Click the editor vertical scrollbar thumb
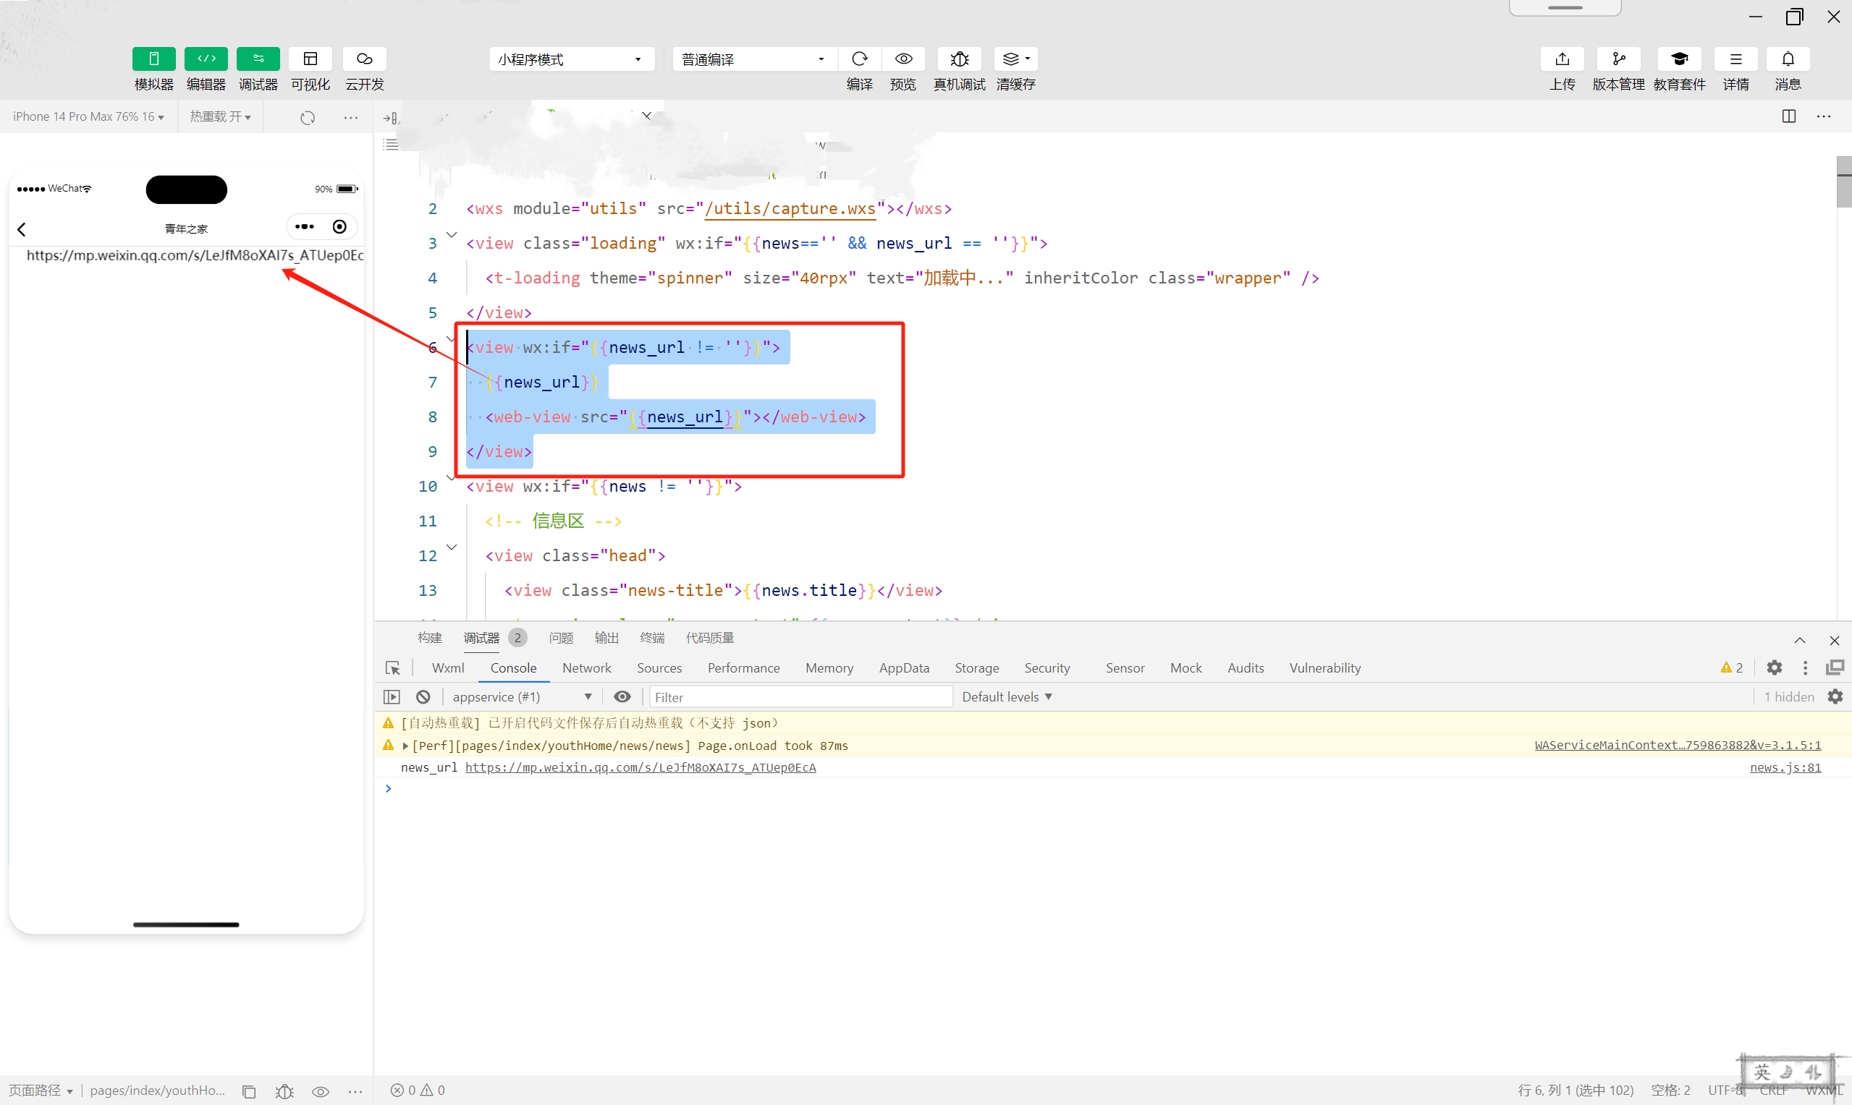This screenshot has width=1852, height=1105. pos(1843,182)
